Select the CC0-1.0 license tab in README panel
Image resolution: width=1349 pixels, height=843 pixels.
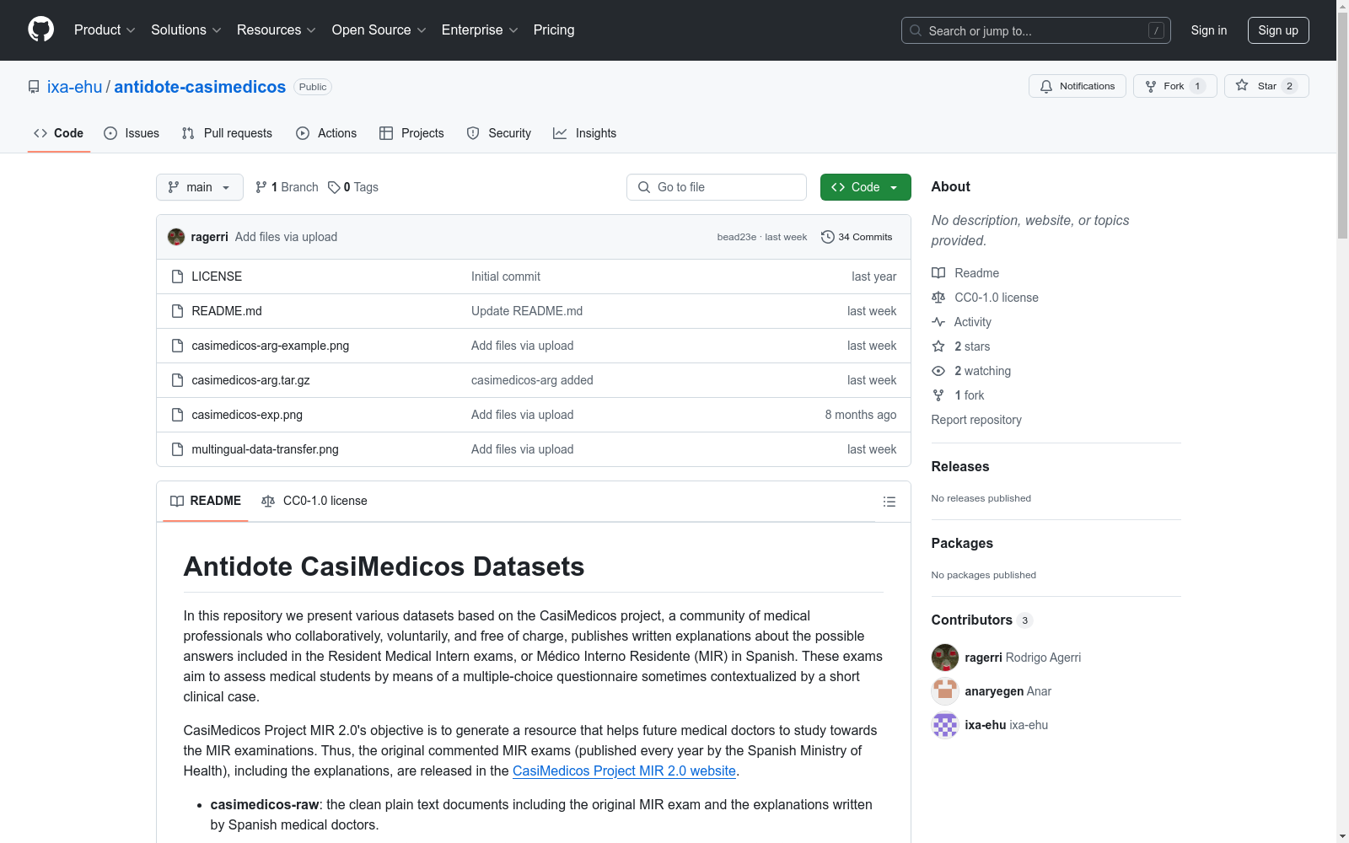tap(314, 501)
